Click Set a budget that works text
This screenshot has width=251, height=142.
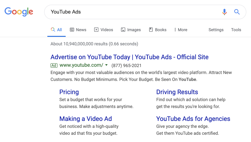[x=96, y=103]
